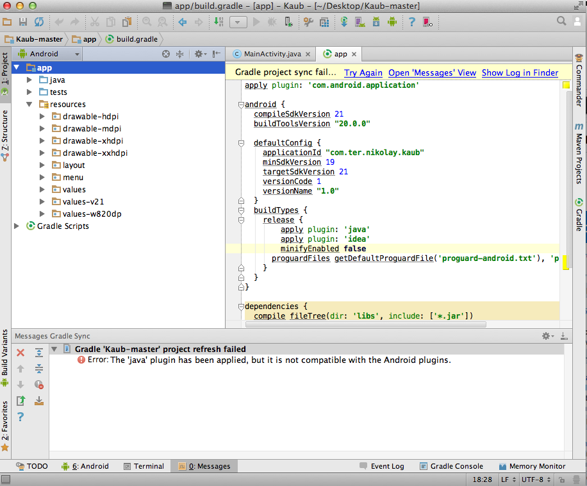Image resolution: width=587 pixels, height=486 pixels.
Task: Expand the drawable-hdpi folder arrow
Action: [42, 117]
